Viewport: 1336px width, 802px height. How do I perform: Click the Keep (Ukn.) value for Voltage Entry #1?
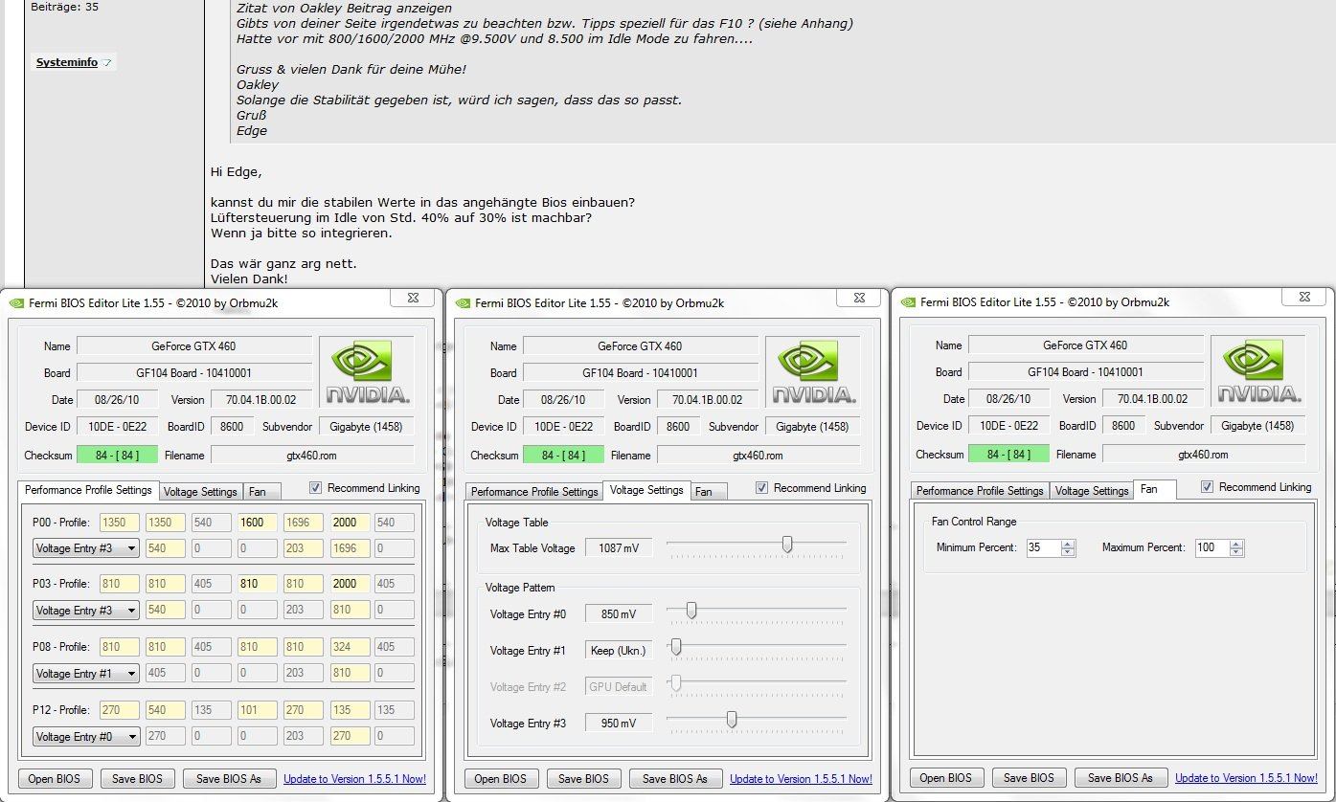pyautogui.click(x=619, y=651)
